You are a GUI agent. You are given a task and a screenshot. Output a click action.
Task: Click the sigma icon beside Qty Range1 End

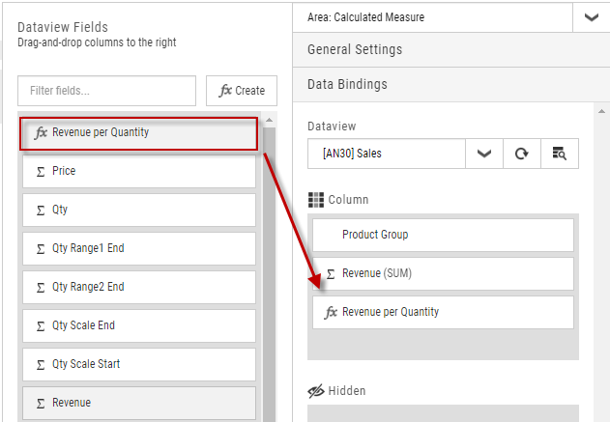click(41, 249)
